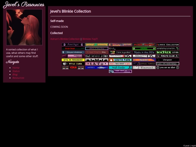Viewport: 196px width, 147px height.
Task: Open the Blog navigation link
Action: coord(15,74)
